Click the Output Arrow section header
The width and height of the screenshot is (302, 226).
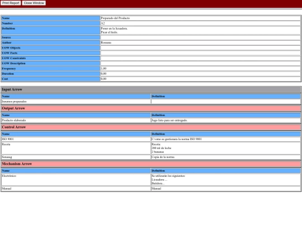pos(151,108)
